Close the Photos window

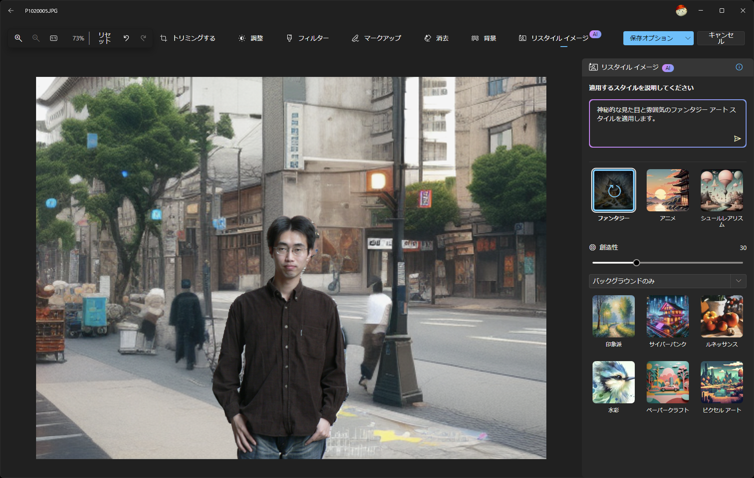click(743, 11)
